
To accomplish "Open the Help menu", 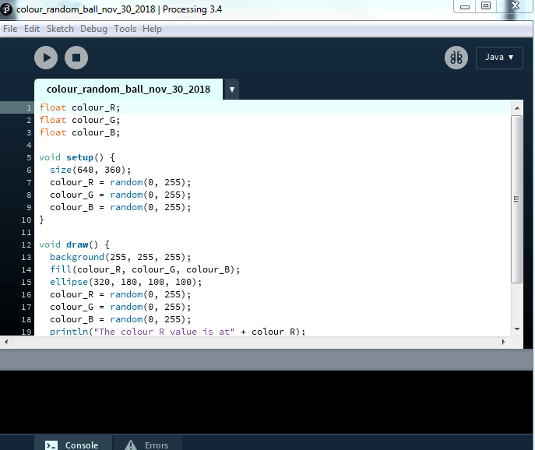I will (x=153, y=29).
